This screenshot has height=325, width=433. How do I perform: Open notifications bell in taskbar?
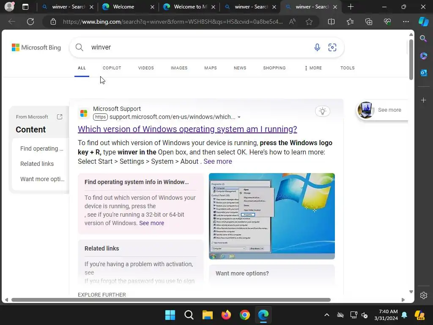point(404,315)
